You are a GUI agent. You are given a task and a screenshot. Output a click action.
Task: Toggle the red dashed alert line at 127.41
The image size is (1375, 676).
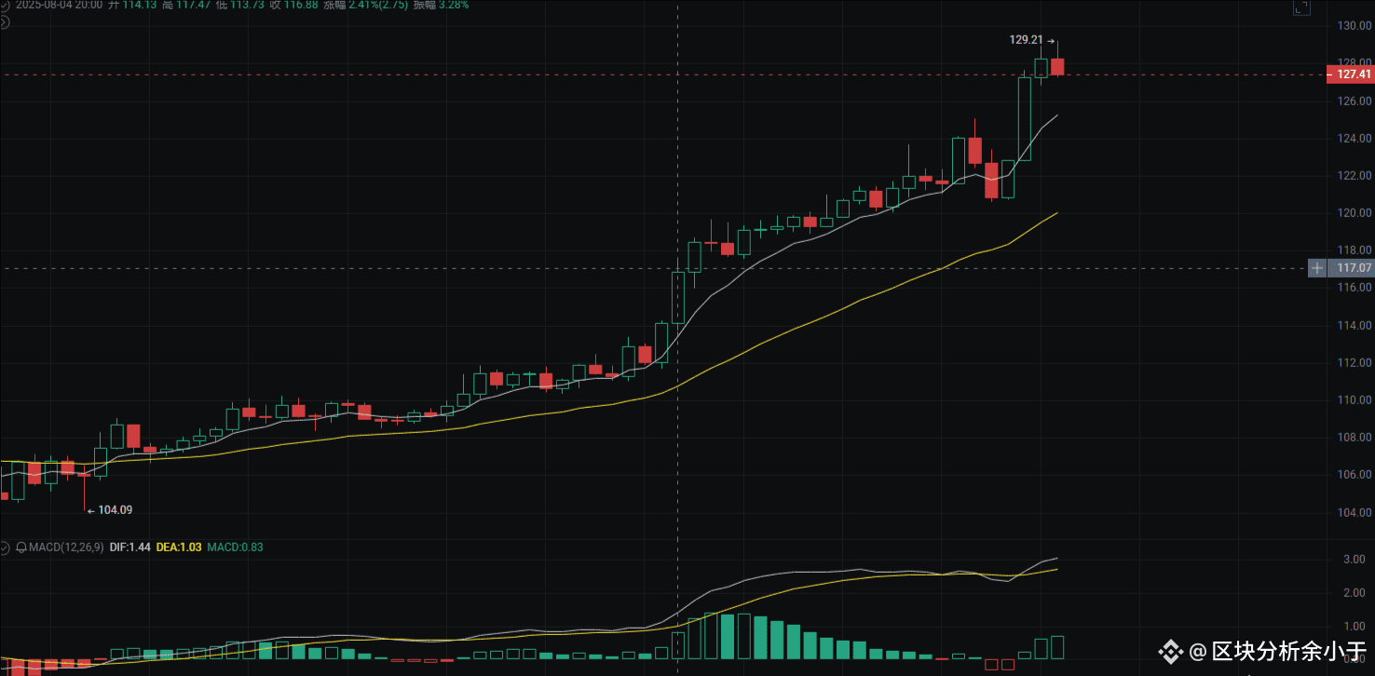[652, 73]
